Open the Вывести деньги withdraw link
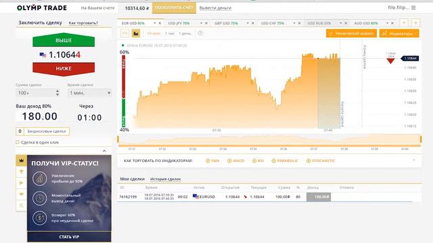 coord(215,8)
